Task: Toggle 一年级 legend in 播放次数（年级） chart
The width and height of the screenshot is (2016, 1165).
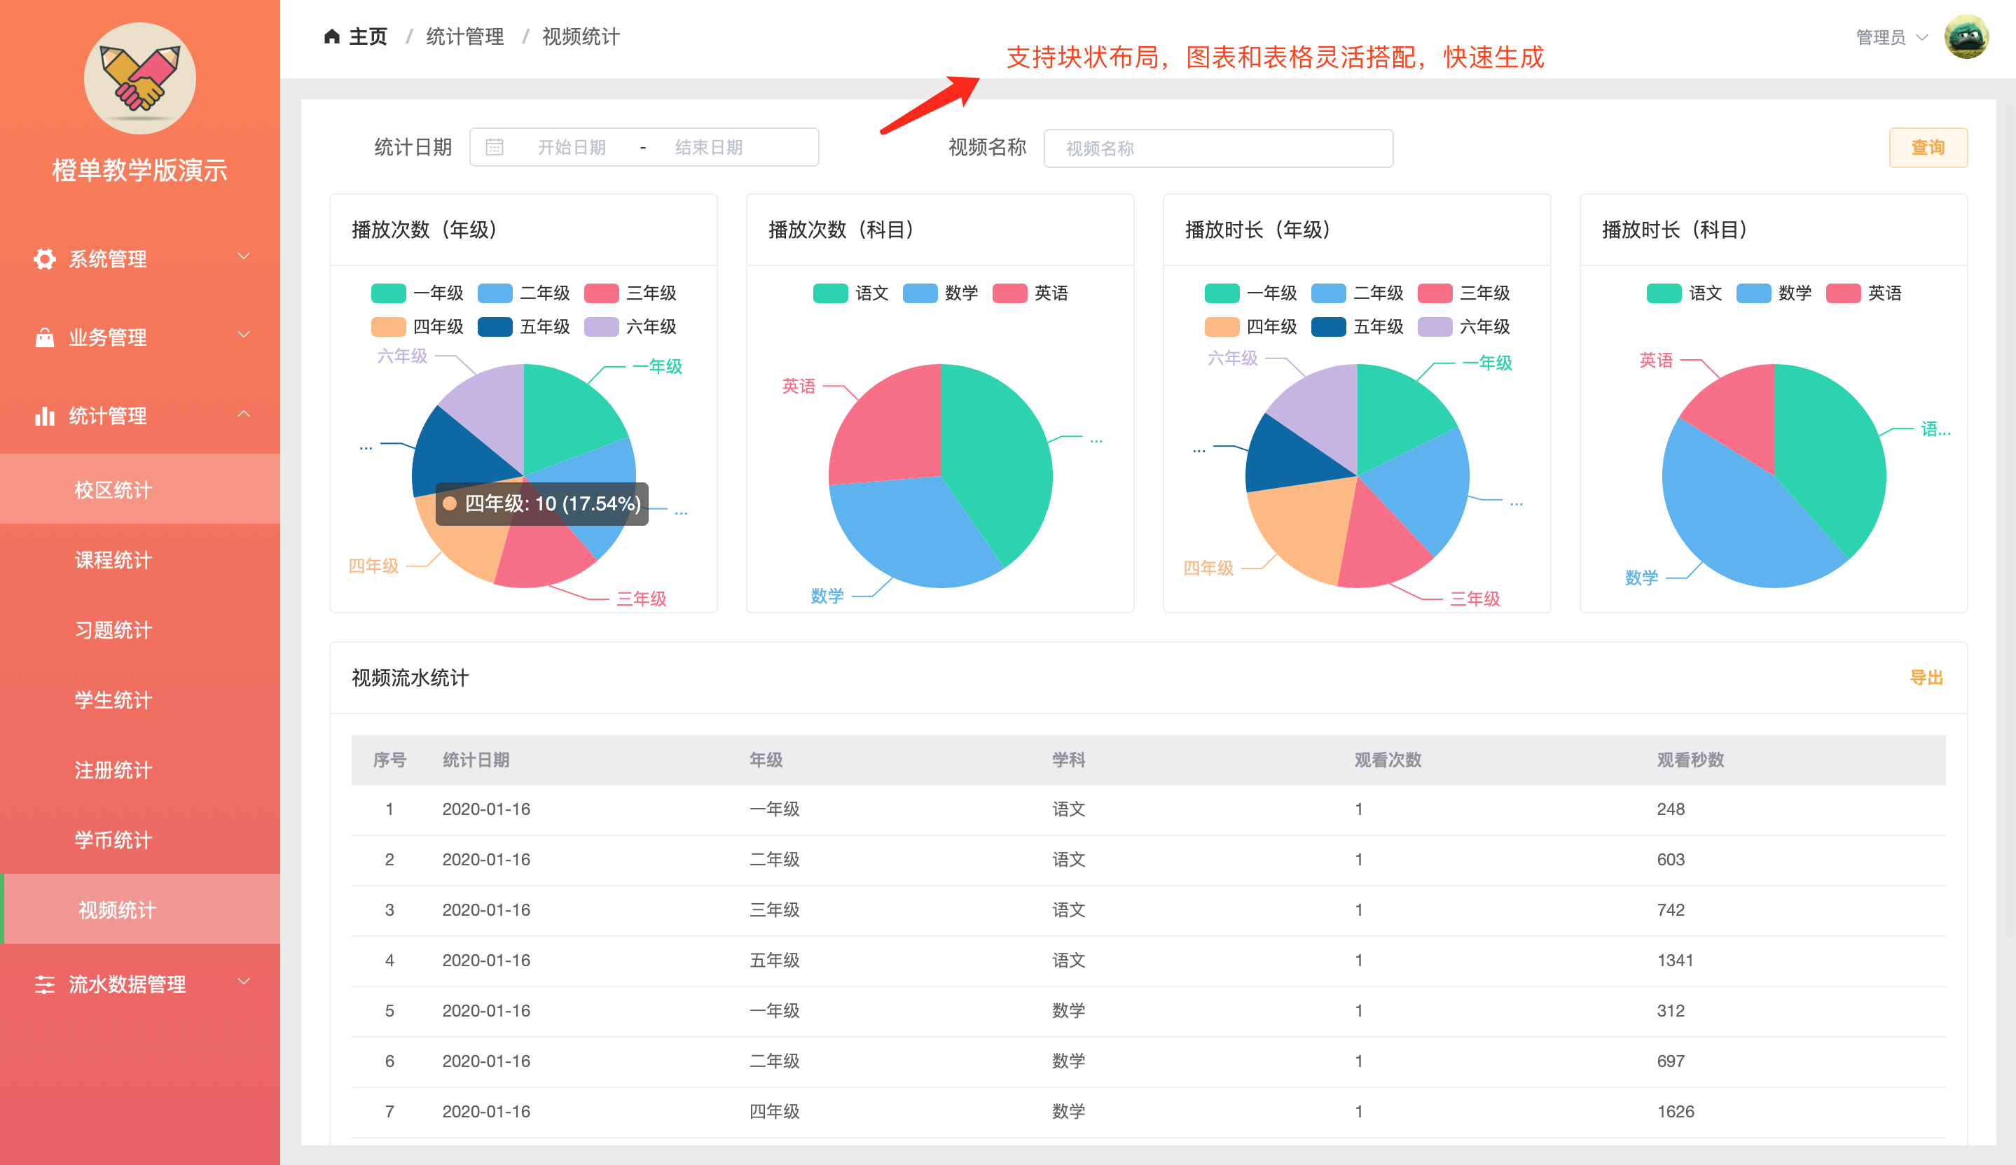Action: pos(389,293)
